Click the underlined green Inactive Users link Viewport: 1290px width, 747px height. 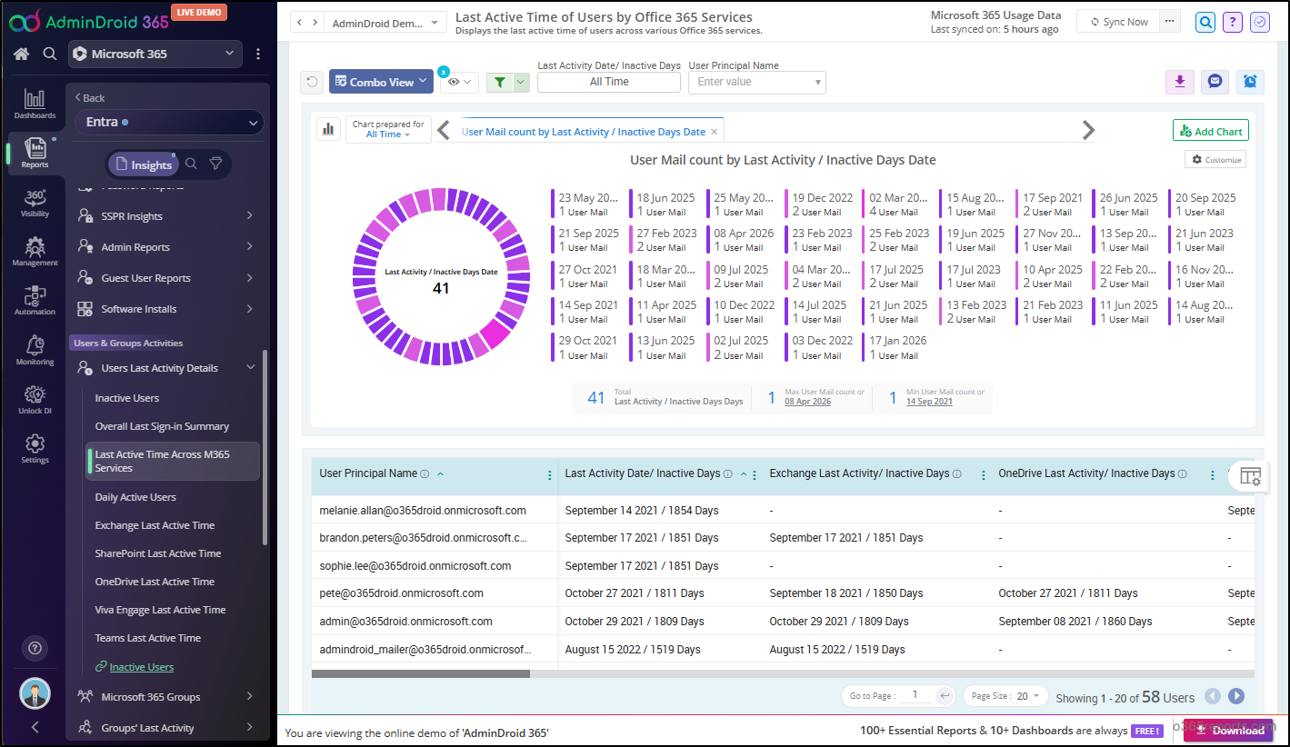point(141,667)
